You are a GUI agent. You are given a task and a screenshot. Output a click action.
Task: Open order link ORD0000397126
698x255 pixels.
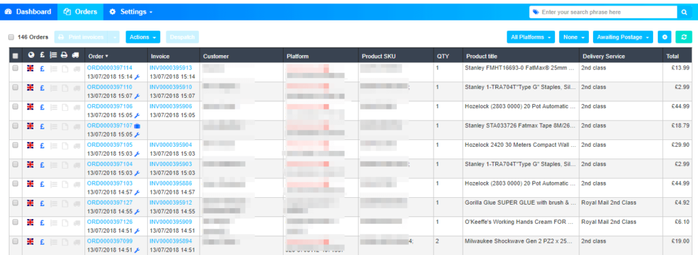(110, 222)
